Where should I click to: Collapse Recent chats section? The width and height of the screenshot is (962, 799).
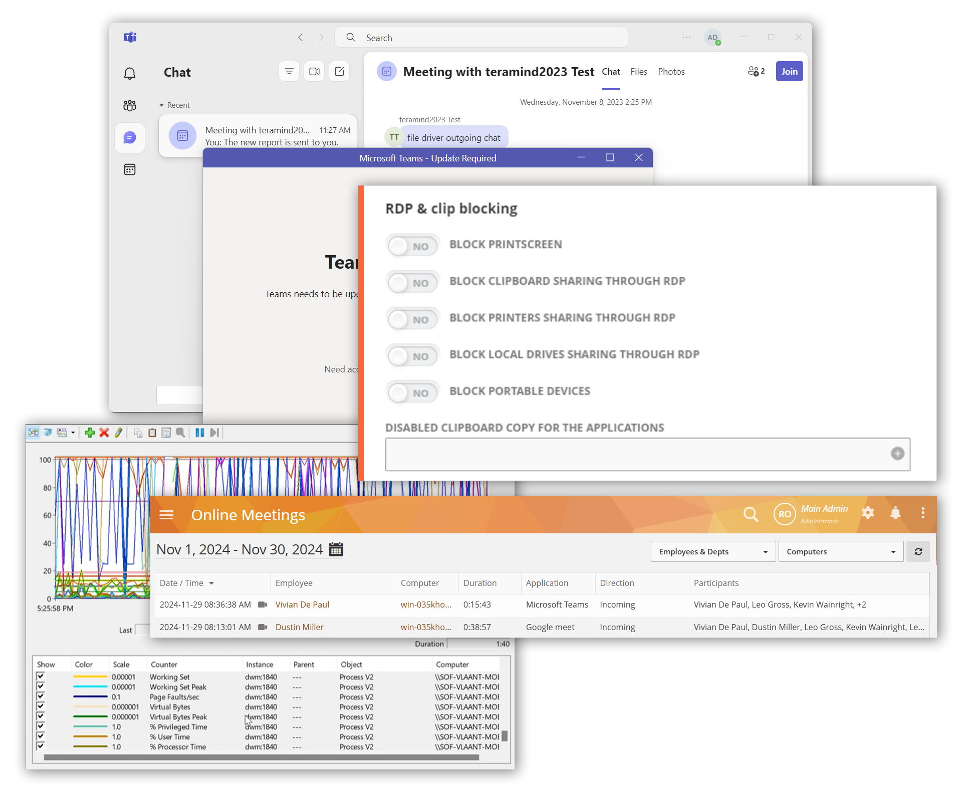click(162, 105)
